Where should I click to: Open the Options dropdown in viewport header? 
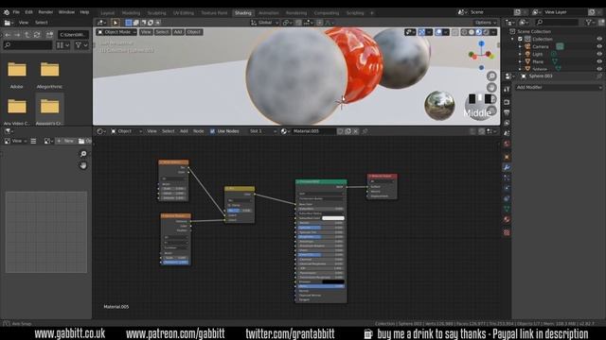(x=486, y=23)
